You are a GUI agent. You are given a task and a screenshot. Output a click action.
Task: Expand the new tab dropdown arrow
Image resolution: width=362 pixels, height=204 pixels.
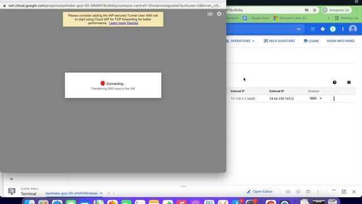click(114, 193)
